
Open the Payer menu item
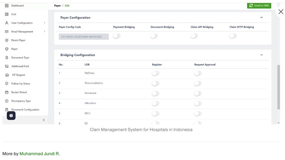click(14, 49)
